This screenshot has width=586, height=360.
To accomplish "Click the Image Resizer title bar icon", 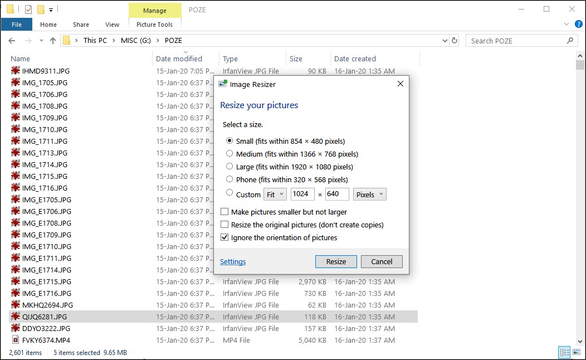I will [x=222, y=84].
